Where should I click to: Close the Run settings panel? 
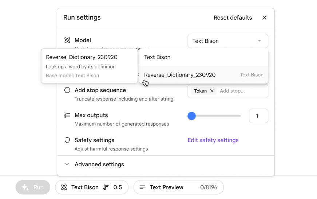point(264,17)
